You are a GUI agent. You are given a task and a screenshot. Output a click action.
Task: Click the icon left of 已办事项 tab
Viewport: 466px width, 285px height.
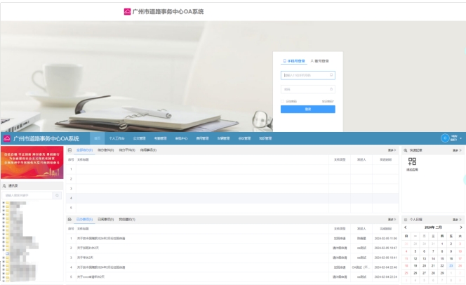tap(70, 219)
